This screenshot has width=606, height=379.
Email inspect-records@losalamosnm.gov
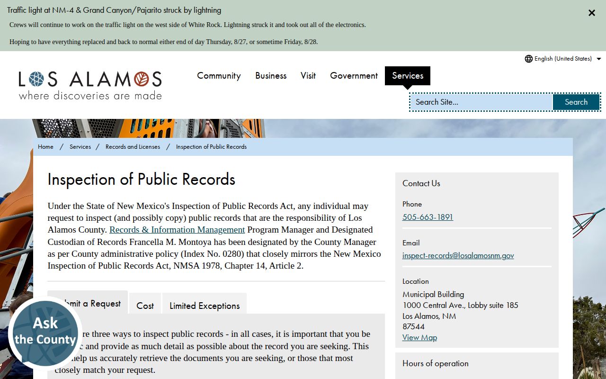tap(458, 255)
